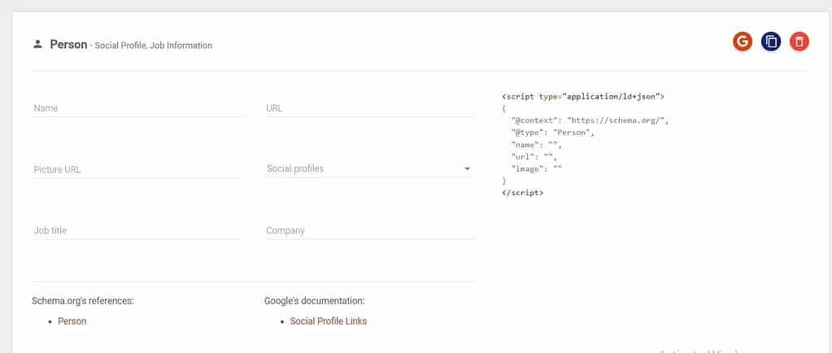Click the Google test button icon
This screenshot has width=832, height=353.
point(743,41)
